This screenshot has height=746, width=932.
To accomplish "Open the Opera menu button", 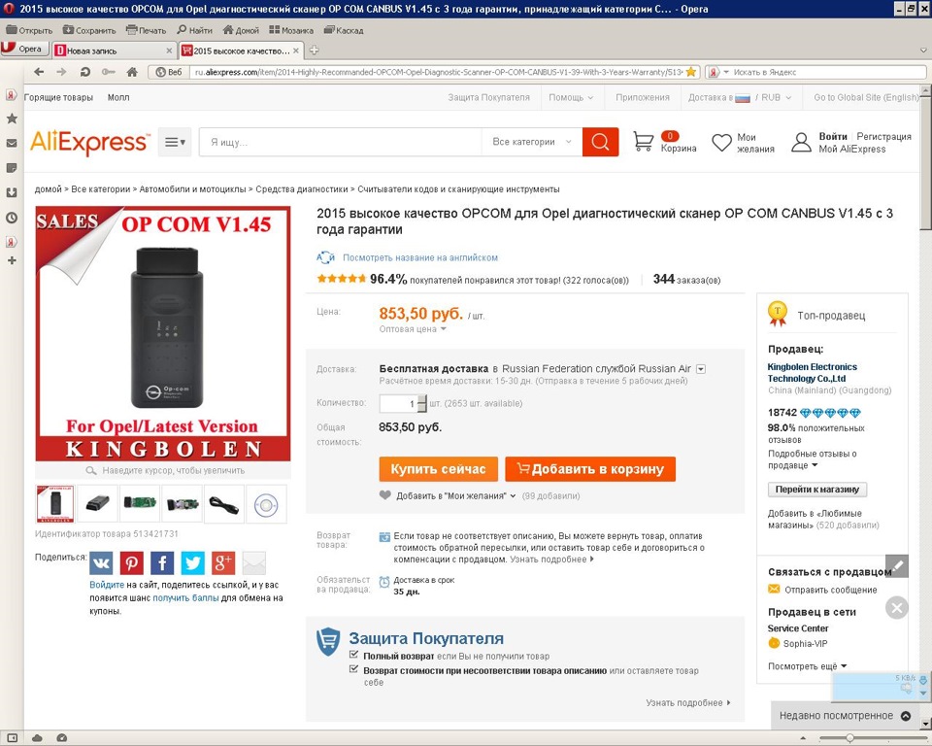I will point(23,49).
